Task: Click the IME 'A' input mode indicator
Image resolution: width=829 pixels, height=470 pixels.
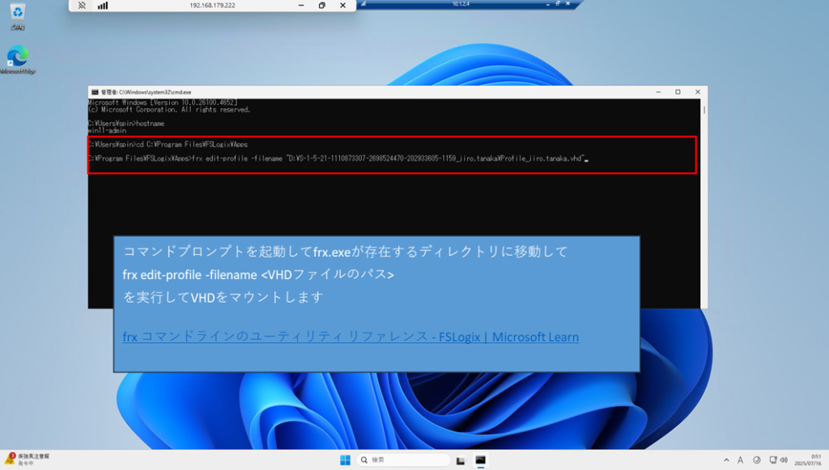Action: point(740,460)
